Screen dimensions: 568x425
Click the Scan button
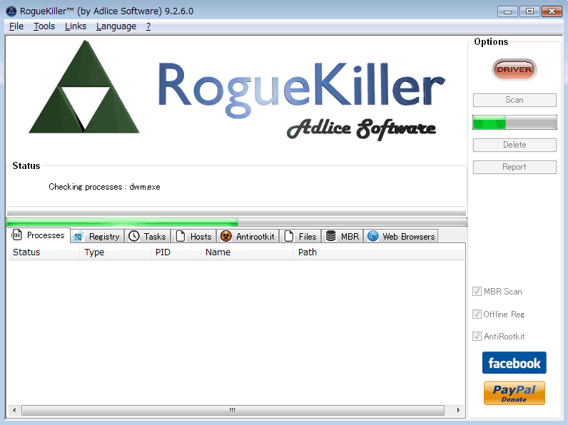[514, 100]
